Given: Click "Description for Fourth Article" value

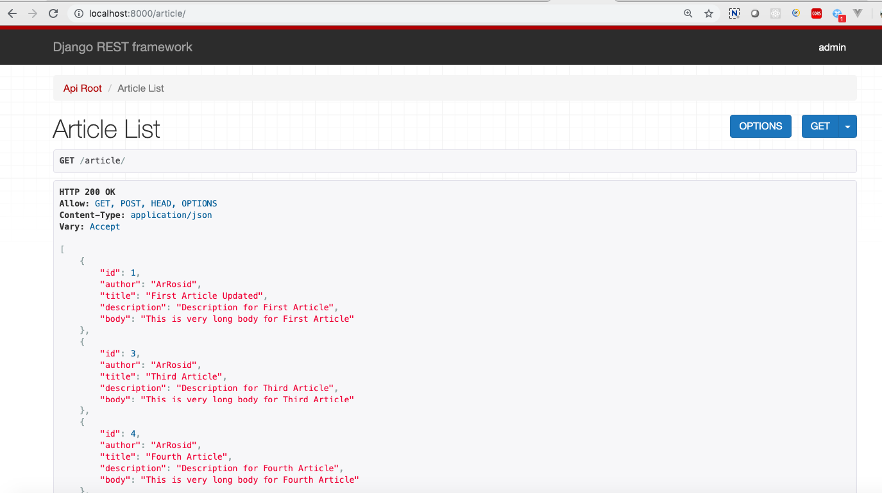Looking at the screenshot, I should tap(258, 468).
